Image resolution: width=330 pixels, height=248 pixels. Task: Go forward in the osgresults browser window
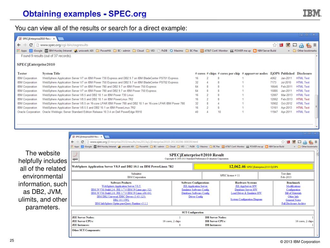(25, 45)
